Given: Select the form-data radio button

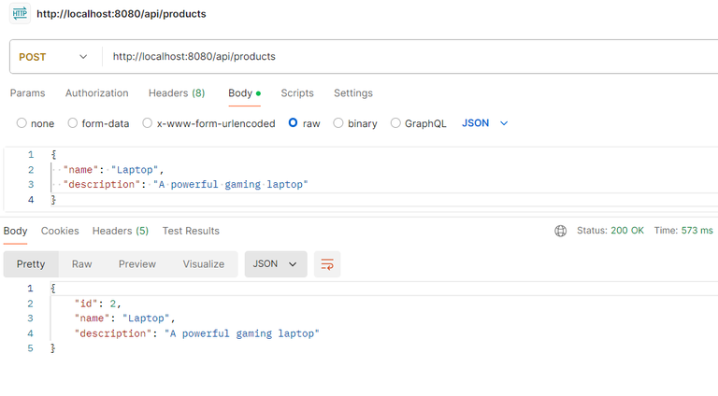Looking at the screenshot, I should [73, 123].
